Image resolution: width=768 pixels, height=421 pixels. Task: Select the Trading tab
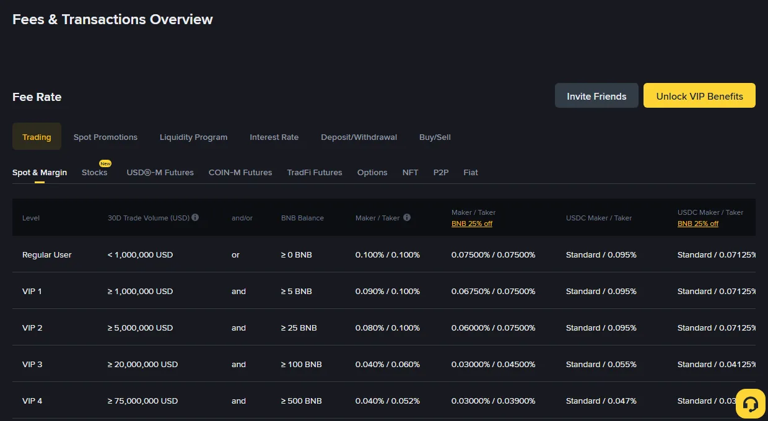coord(37,137)
